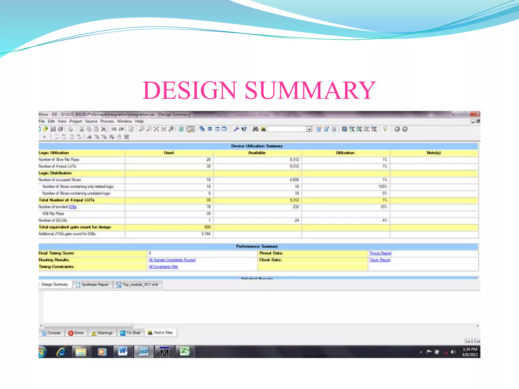Click Excel icon on taskbar

click(x=185, y=352)
